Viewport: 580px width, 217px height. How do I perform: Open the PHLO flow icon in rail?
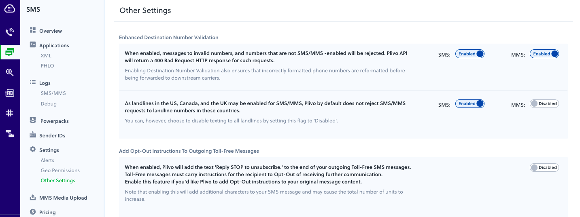(10, 133)
